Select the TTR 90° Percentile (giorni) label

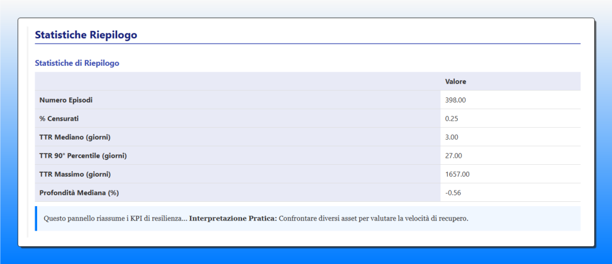click(x=83, y=155)
